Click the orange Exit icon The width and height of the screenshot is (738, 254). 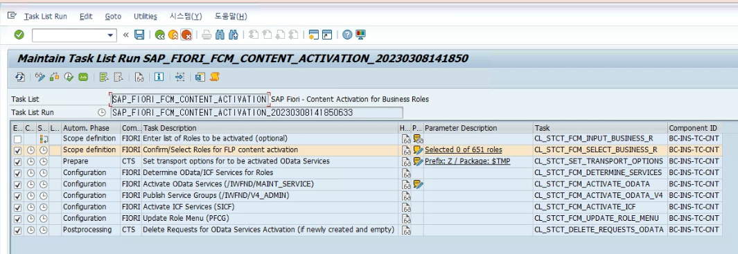coord(173,35)
